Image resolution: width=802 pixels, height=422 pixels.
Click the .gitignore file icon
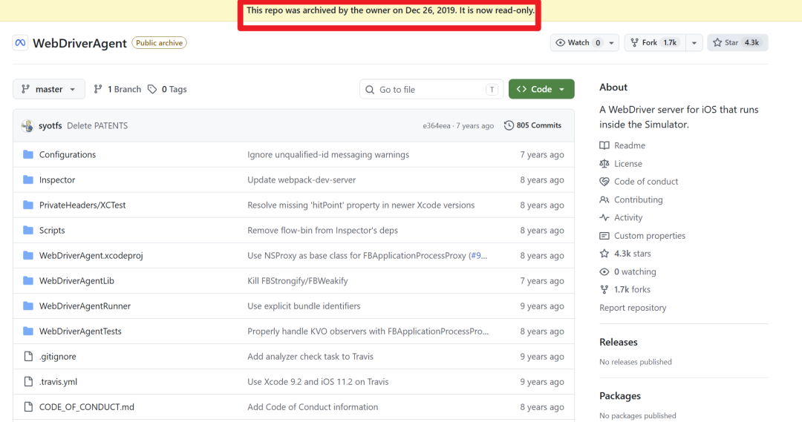point(29,357)
